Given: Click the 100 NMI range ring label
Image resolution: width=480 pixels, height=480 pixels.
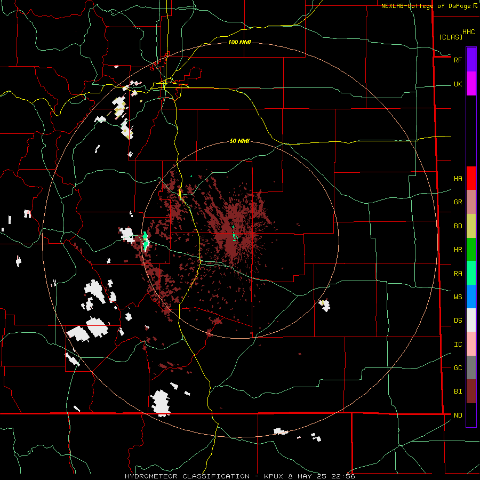Looking at the screenshot, I should pyautogui.click(x=239, y=42).
